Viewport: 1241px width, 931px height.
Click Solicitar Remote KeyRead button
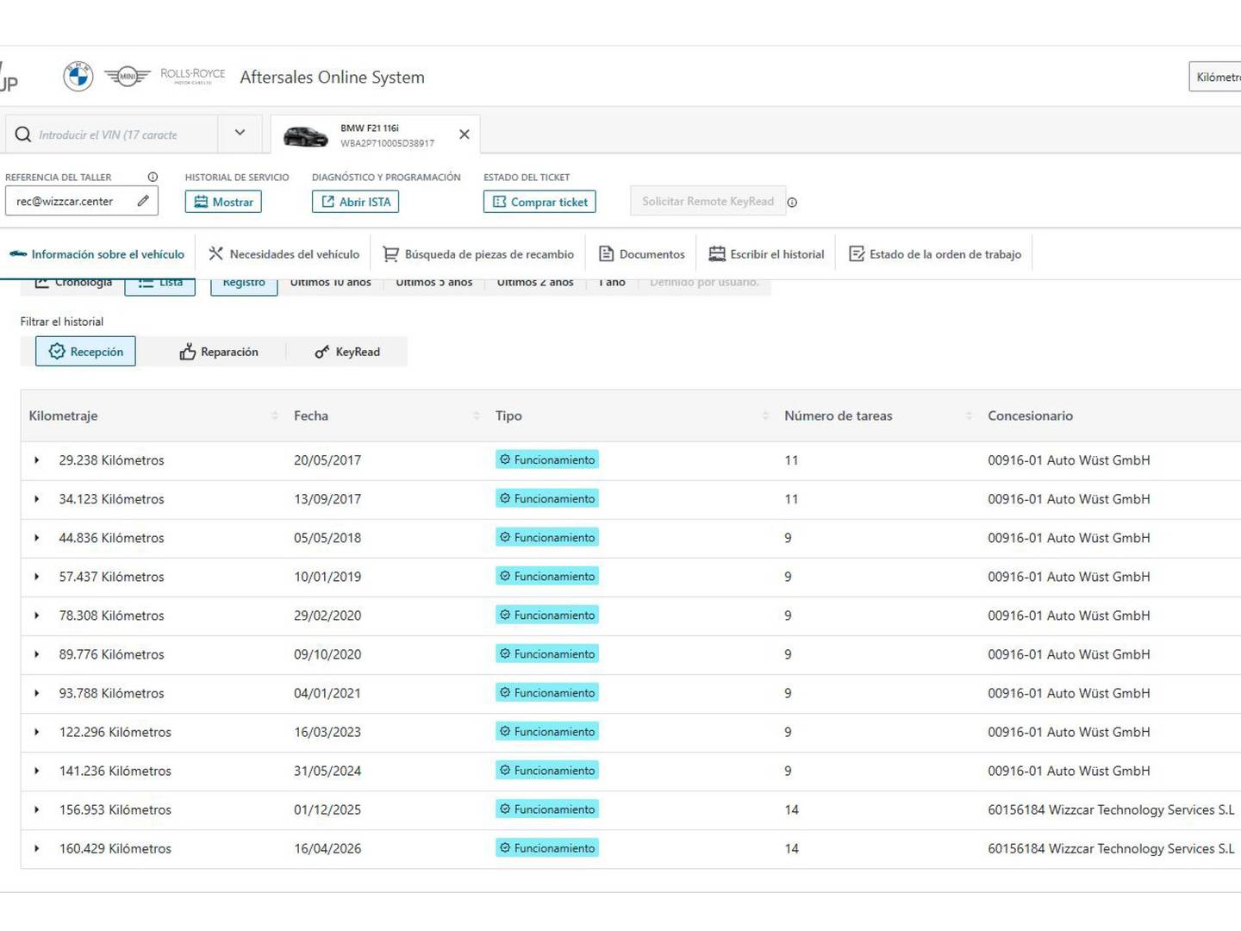[x=708, y=201]
